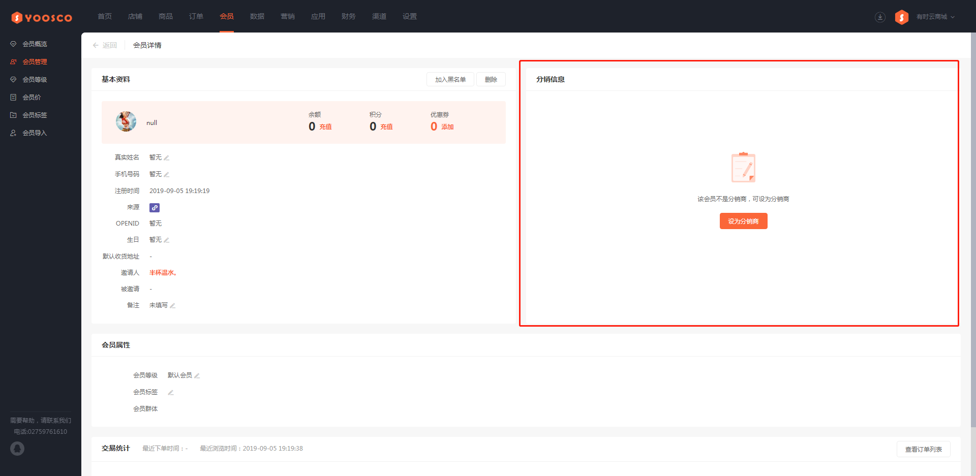
Task: Open 会员等级 in the sidebar
Action: (35, 80)
